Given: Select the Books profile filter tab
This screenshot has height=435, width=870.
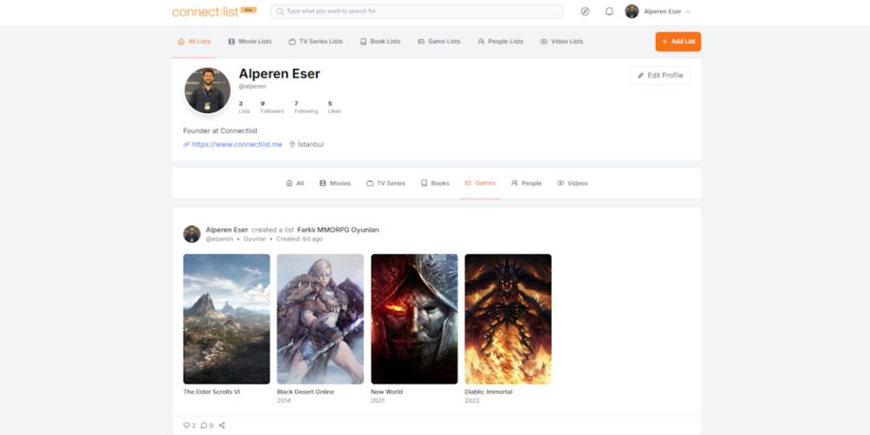Looking at the screenshot, I should [435, 183].
